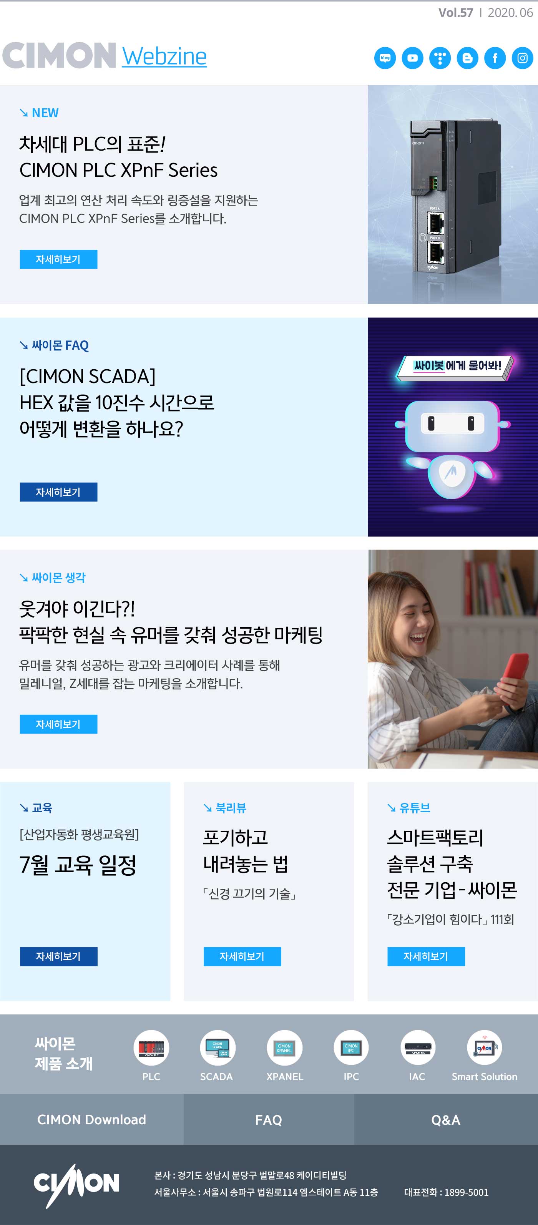Open the Instagram social icon
This screenshot has width=538, height=1225.
coord(522,58)
